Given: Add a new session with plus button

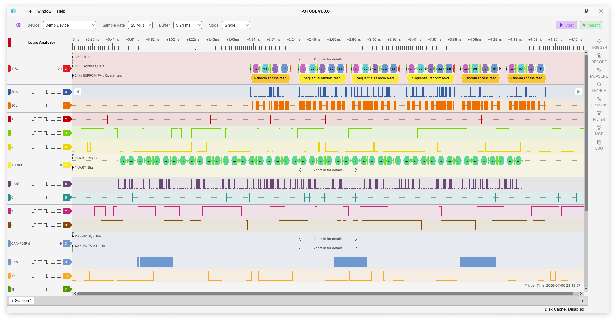Looking at the screenshot, I should [582, 301].
